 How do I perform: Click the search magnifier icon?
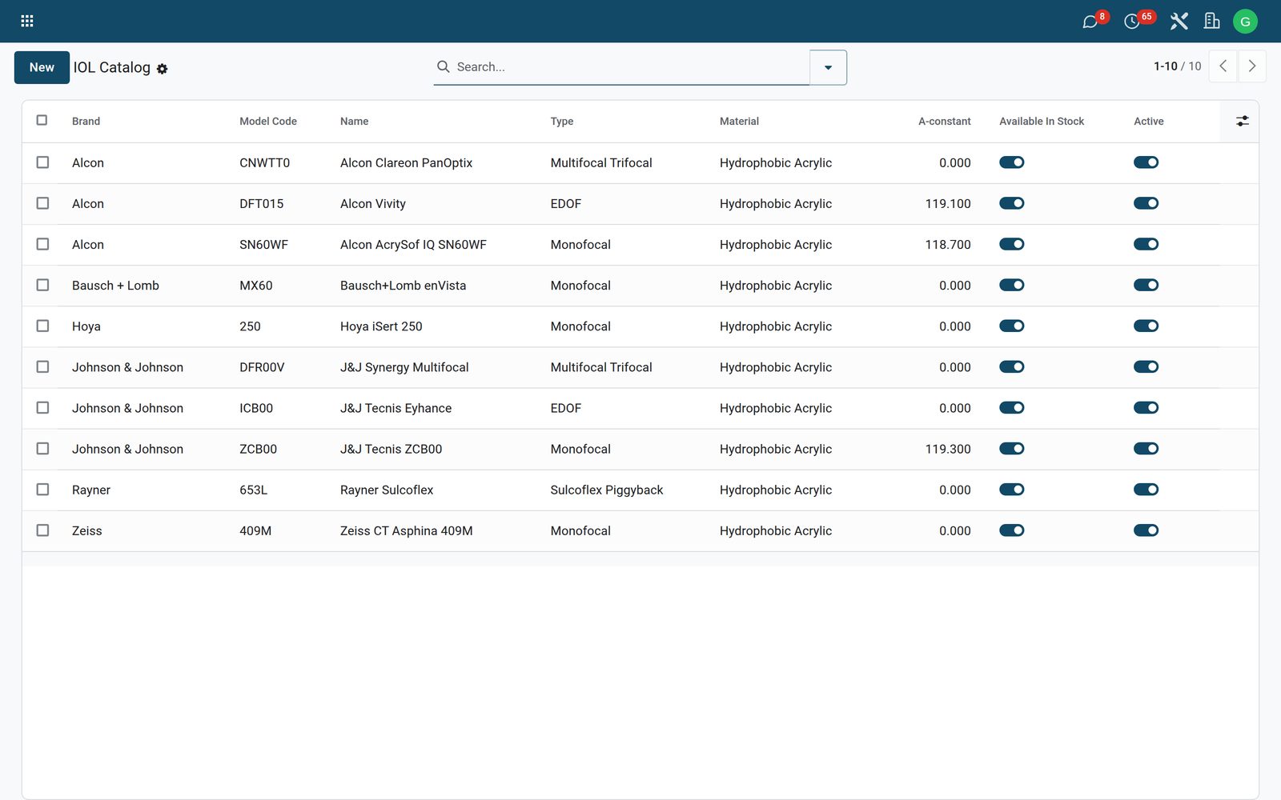(x=443, y=66)
